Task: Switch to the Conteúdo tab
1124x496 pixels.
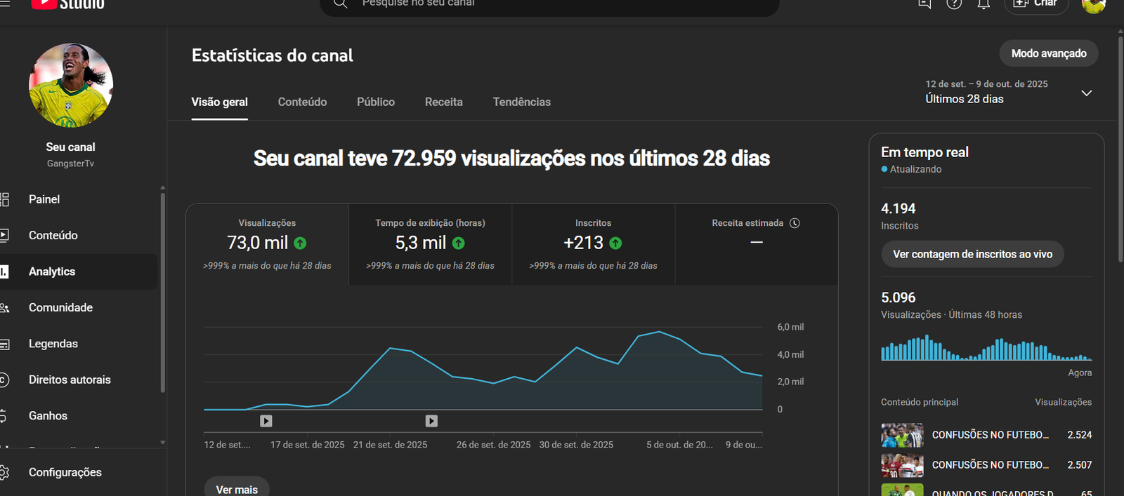Action: (302, 102)
